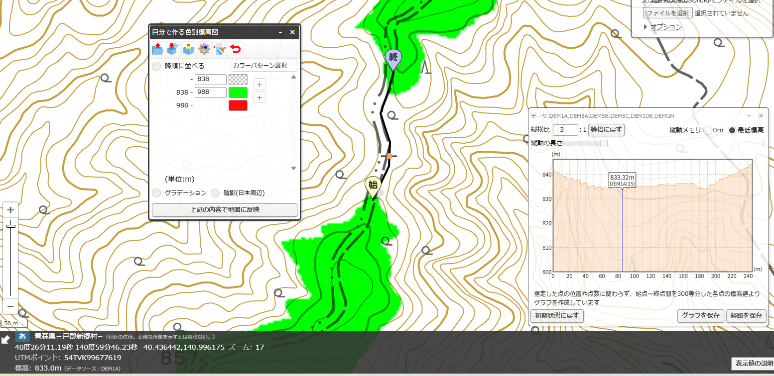Zoom out the map with minus button

point(10,306)
